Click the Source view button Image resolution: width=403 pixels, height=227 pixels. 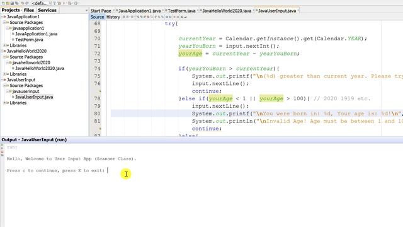click(97, 17)
